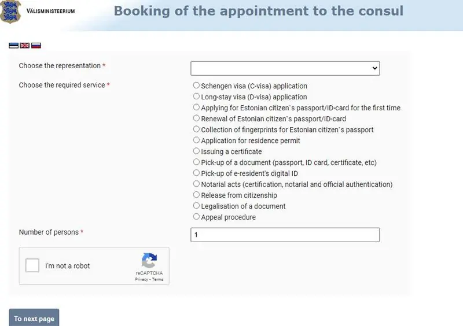This screenshot has width=463, height=326.
Task: Choose Release from citizenship option
Action: 196,195
